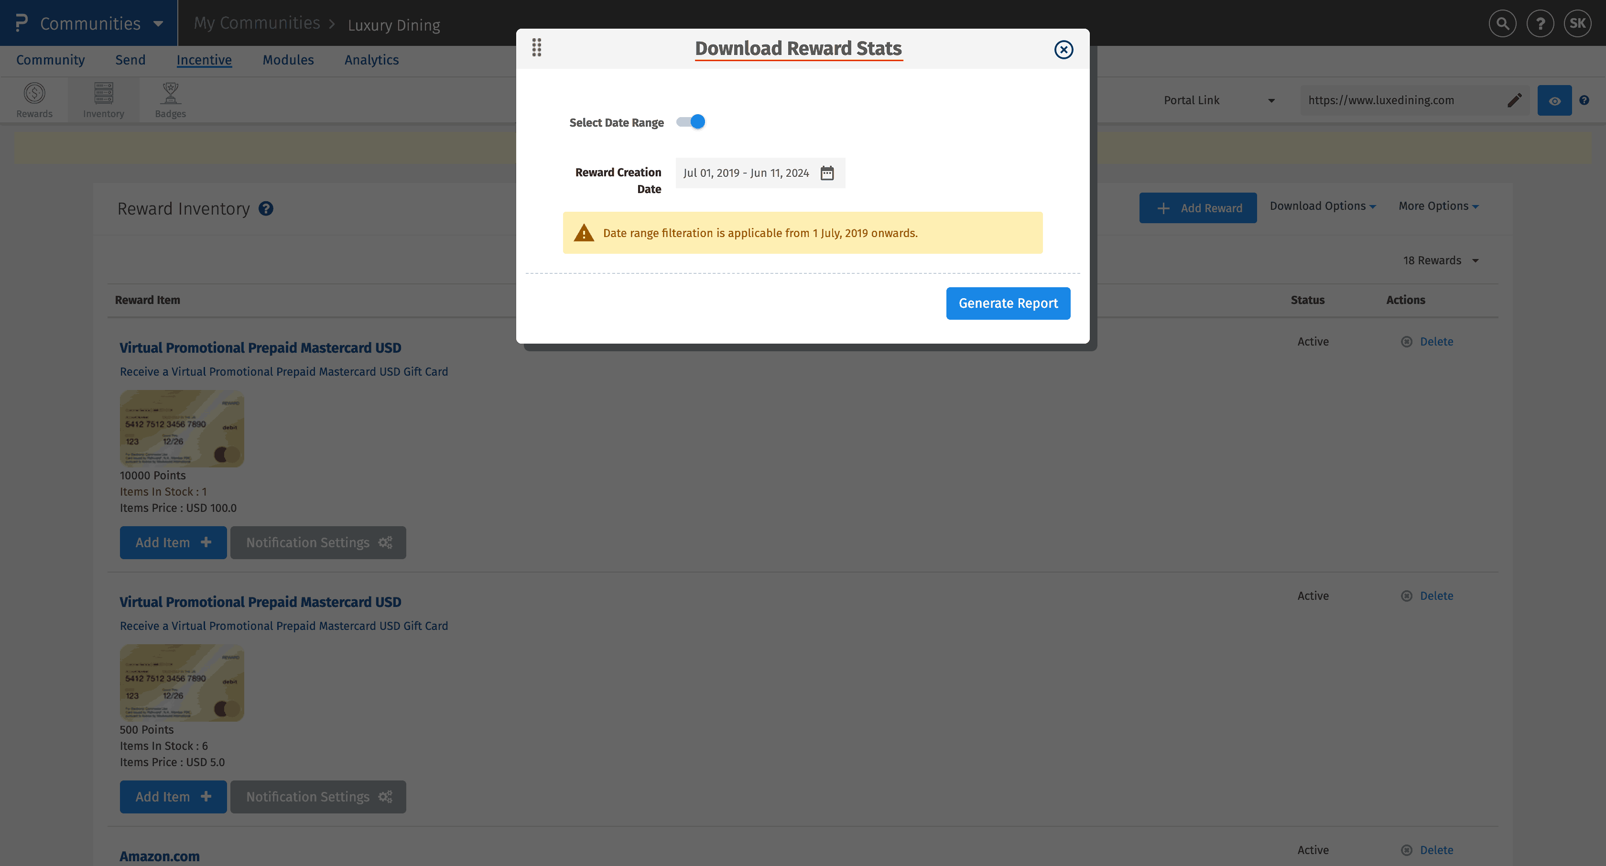
Task: Expand the More Options dropdown
Action: pos(1438,206)
